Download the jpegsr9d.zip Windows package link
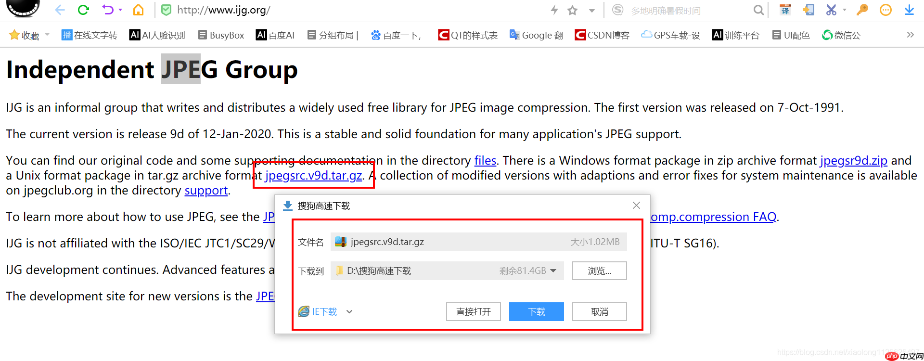 point(854,160)
